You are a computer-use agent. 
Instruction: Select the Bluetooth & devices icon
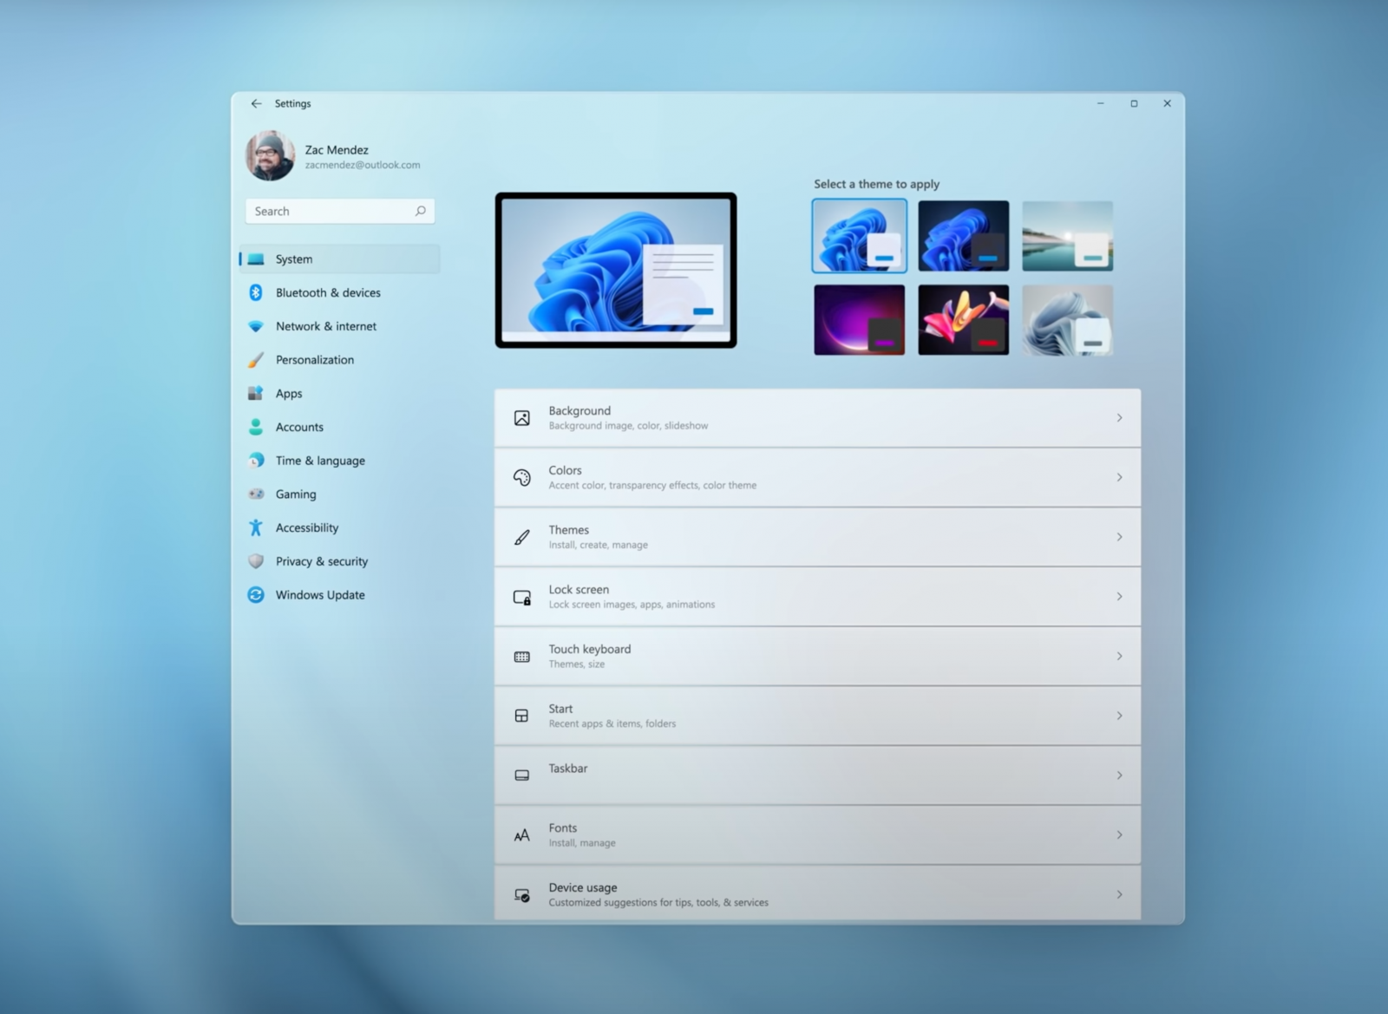tap(255, 292)
